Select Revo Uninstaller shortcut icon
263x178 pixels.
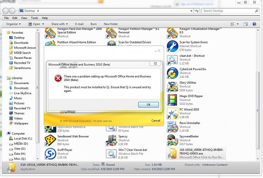coord(172,127)
